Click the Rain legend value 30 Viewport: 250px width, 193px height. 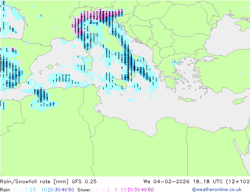[58, 190]
